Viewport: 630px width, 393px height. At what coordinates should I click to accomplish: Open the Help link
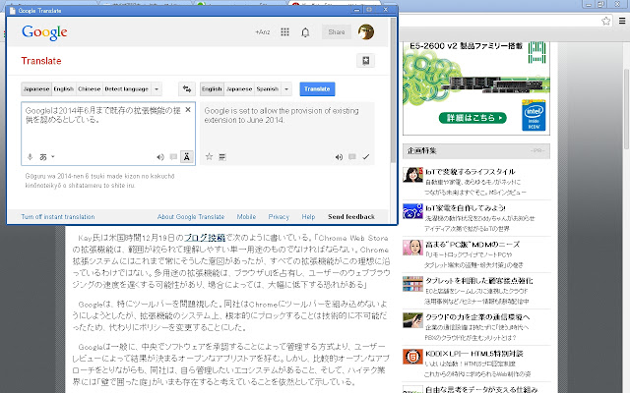coord(308,216)
